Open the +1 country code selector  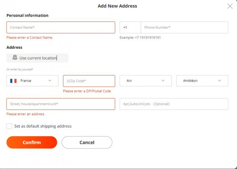(x=130, y=27)
